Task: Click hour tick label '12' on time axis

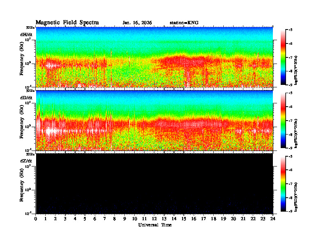Action: click(x=154, y=219)
